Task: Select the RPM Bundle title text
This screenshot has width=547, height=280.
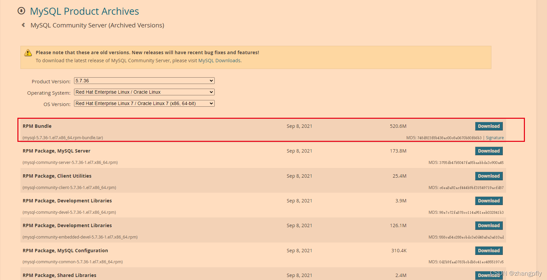Action: (x=37, y=126)
